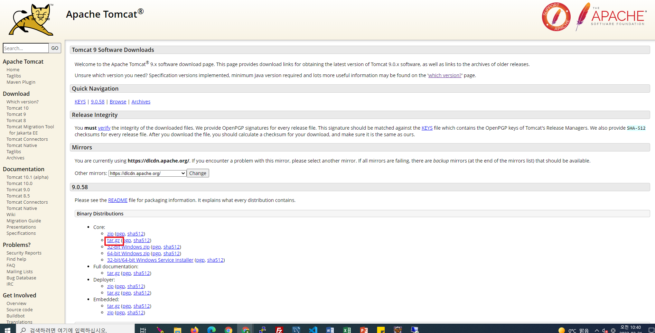Screen dimensions: 655x333
Task: Start Microsoft Excel from the taskbar
Action: click(x=347, y=329)
